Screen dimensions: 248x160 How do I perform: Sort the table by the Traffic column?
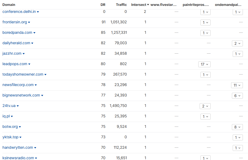click(121, 5)
